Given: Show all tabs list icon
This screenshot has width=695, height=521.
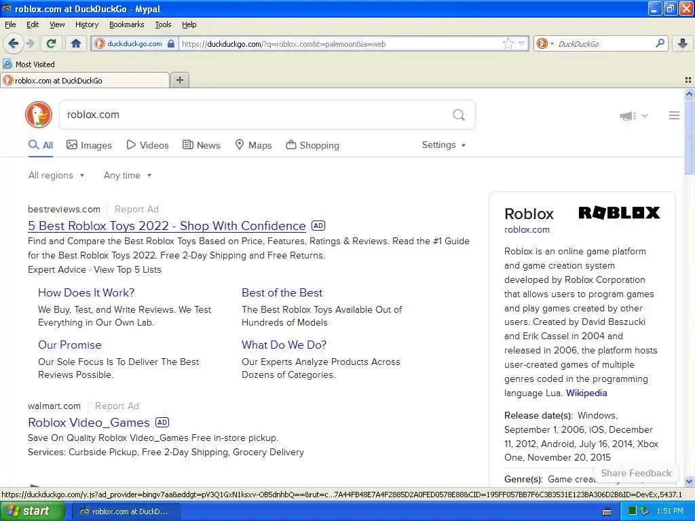Looking at the screenshot, I should tap(688, 80).
